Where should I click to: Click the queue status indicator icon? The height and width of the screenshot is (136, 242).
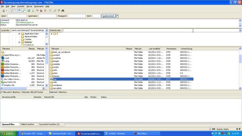214,129
